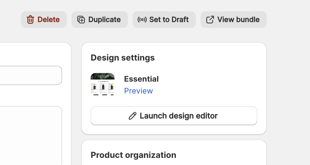Click the pencil icon for design editor
This screenshot has height=165, width=310.
coord(132,116)
